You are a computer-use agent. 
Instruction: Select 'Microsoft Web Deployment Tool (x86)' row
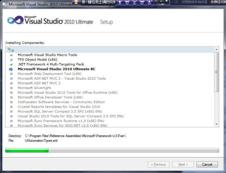point(49,74)
